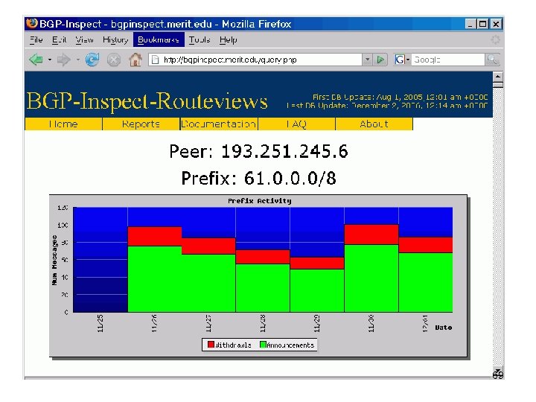This screenshot has height=402, width=536.
Task: Reload the page with the refresh icon
Action: click(x=92, y=60)
